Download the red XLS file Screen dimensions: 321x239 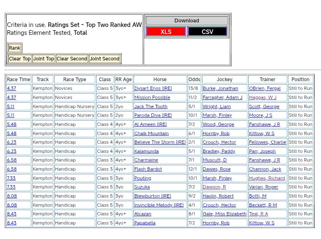click(x=165, y=32)
